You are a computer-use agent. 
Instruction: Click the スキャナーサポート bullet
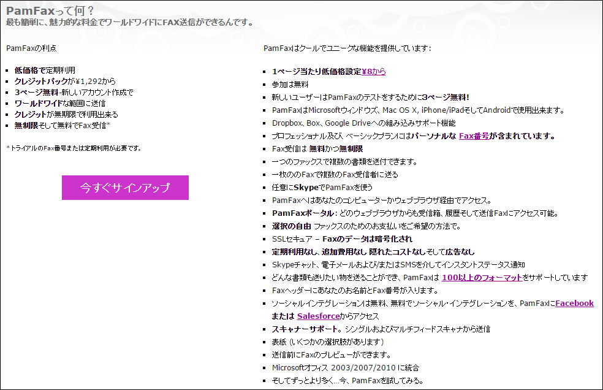(381, 329)
